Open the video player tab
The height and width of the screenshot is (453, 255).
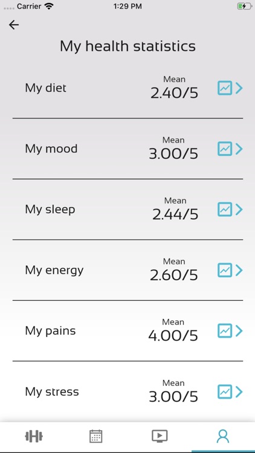(x=160, y=436)
